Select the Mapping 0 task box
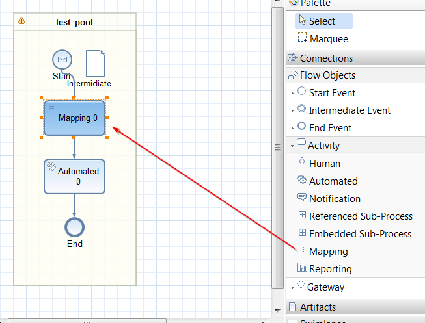 [x=74, y=118]
